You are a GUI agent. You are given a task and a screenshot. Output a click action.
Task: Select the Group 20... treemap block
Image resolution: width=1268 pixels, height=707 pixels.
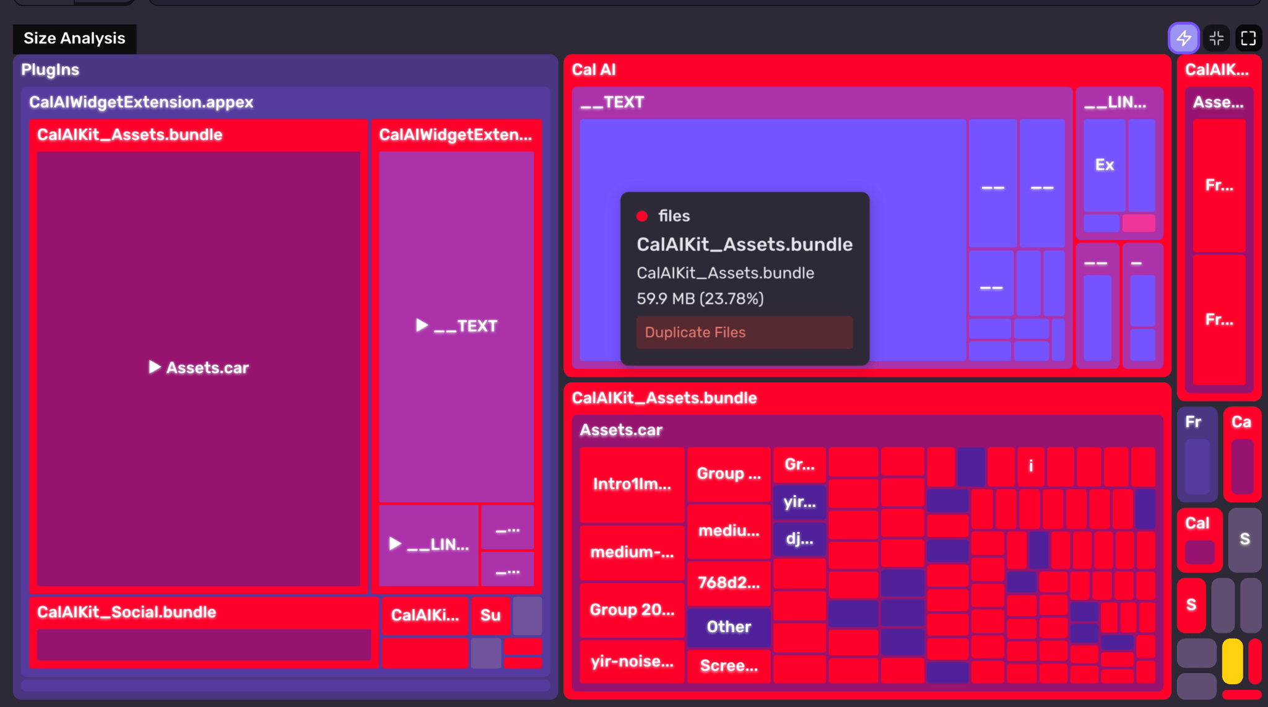632,610
